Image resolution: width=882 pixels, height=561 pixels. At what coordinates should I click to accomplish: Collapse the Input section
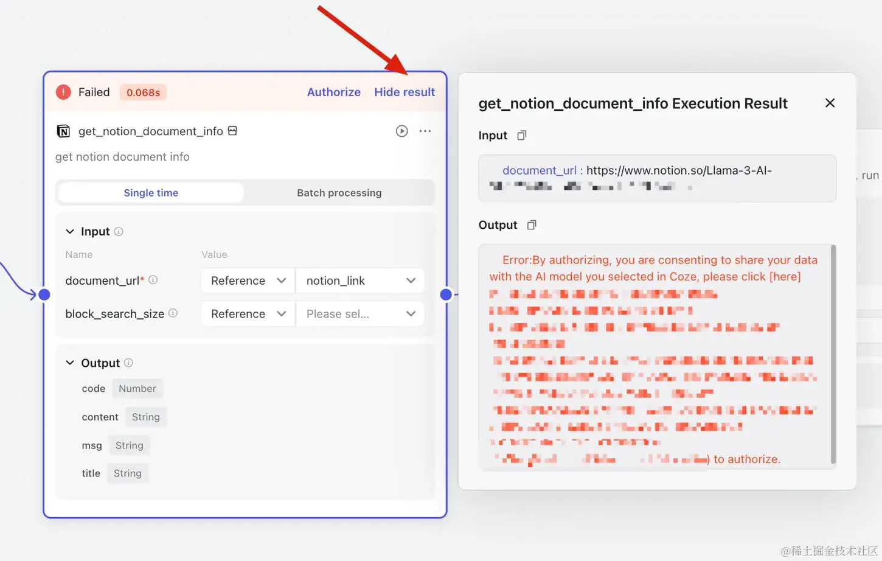point(70,231)
